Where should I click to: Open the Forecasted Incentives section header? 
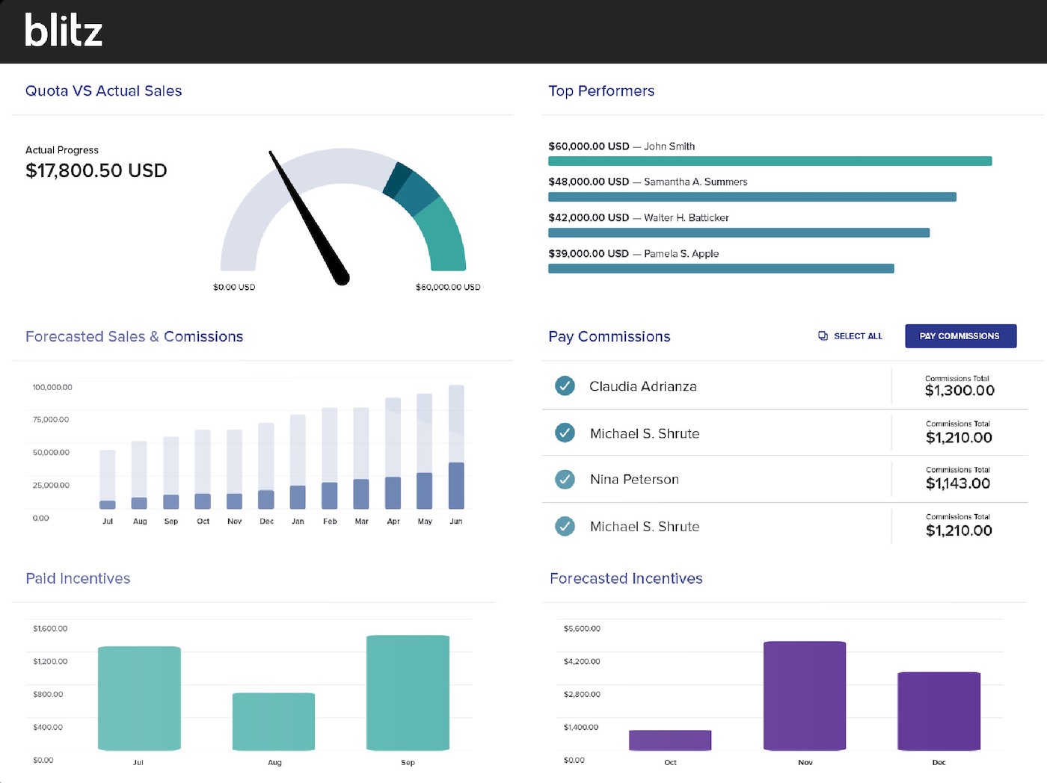coord(626,578)
